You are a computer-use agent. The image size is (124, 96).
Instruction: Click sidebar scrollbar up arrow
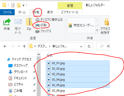(x=39, y=55)
